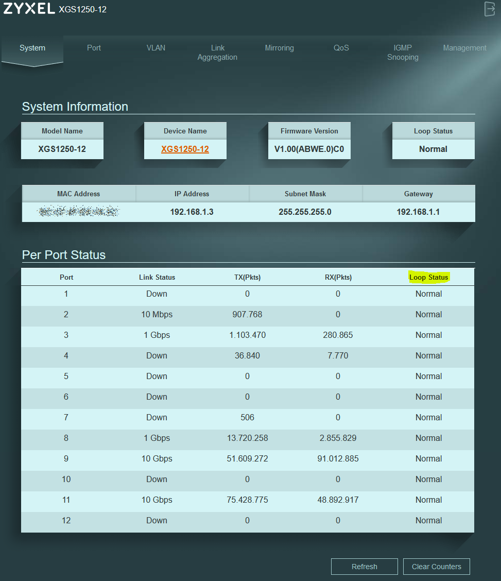Switch to the Management tab

click(x=465, y=48)
